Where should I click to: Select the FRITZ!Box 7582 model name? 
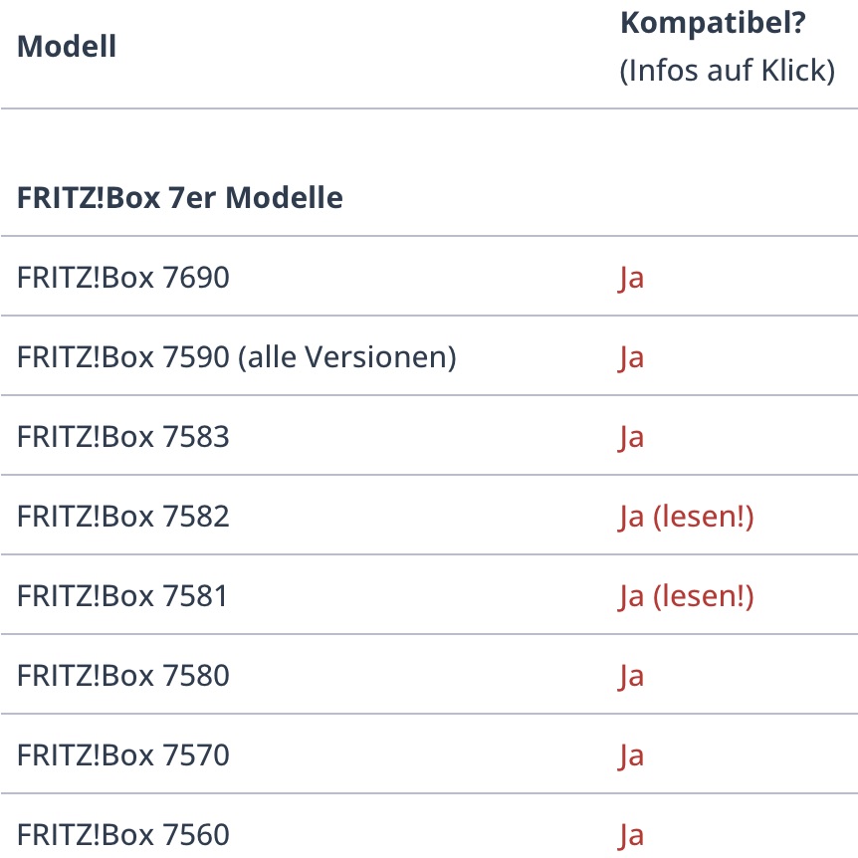click(x=123, y=516)
